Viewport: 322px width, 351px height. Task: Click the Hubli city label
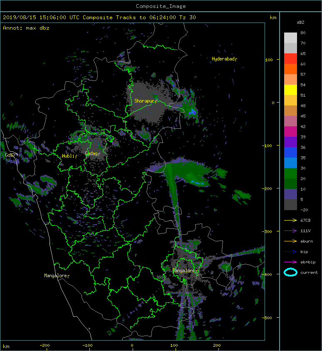pos(69,156)
